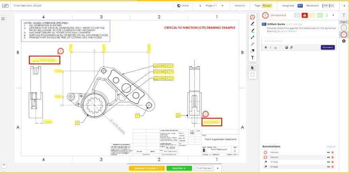349x173 pixels.
Task: Activate the dashed marquee selection tool
Action: pyautogui.click(x=253, y=75)
